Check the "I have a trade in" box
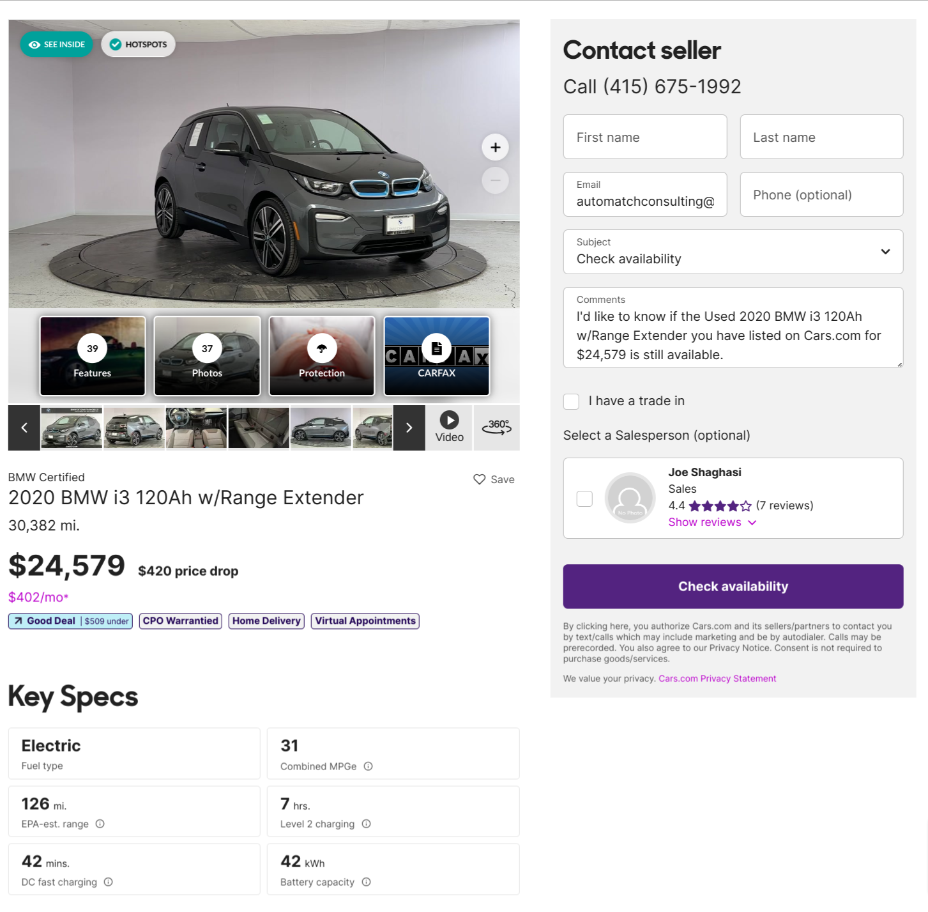 (572, 401)
